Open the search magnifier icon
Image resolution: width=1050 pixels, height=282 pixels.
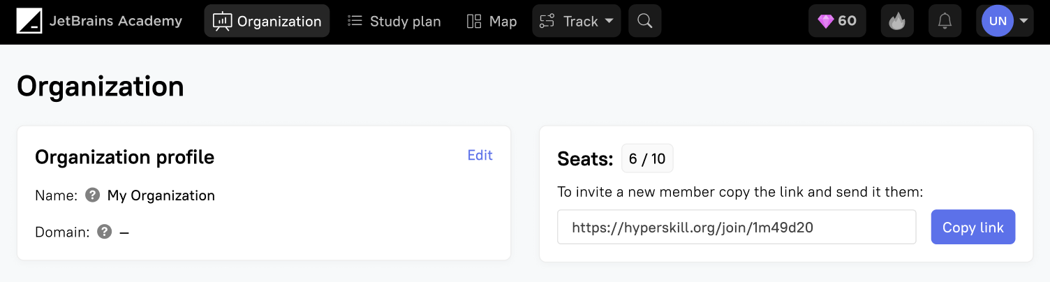645,22
